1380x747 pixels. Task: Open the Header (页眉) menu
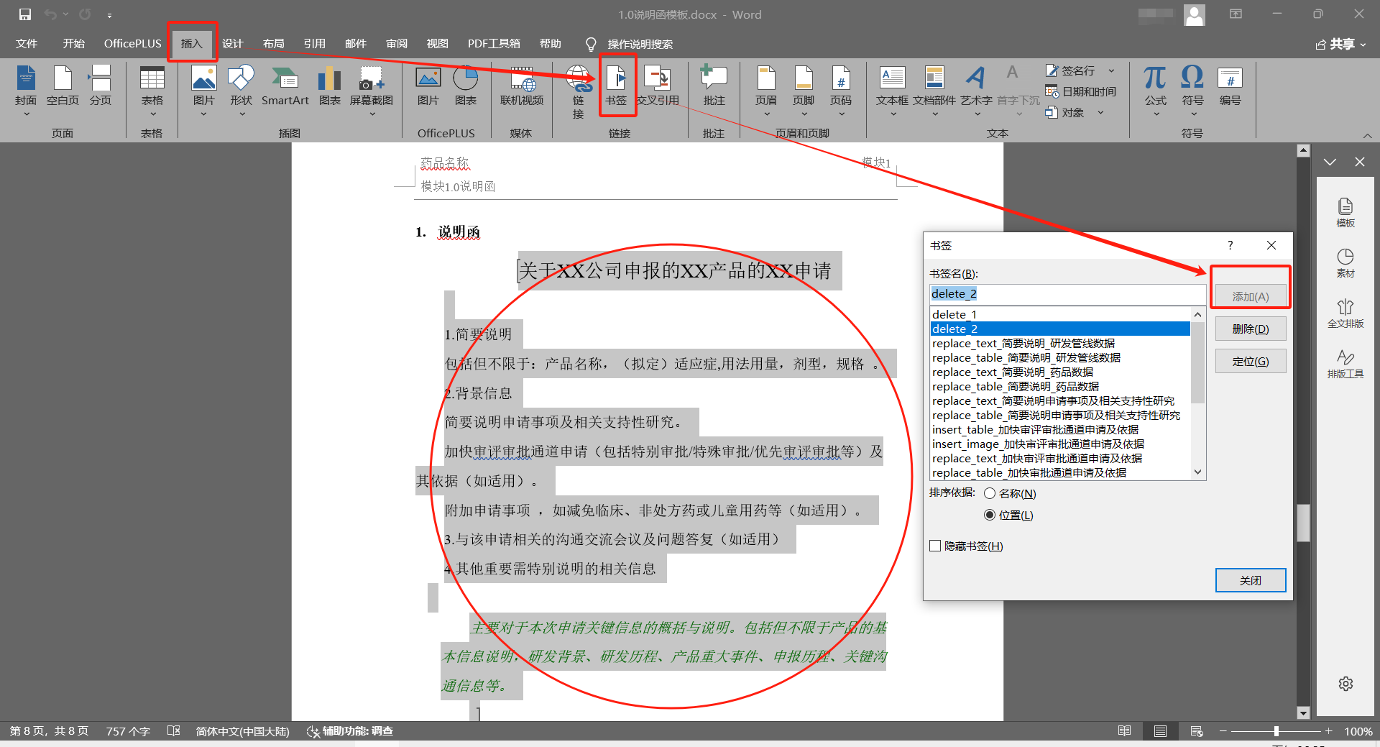[766, 90]
